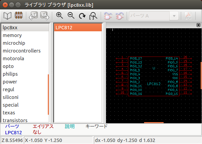Close the library browser window
Image resolution: width=202 pixels, height=144 pixels.
click(x=5, y=5)
